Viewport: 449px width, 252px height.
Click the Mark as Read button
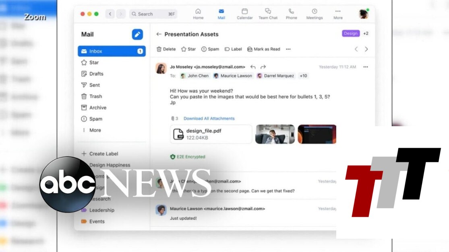[x=263, y=49]
